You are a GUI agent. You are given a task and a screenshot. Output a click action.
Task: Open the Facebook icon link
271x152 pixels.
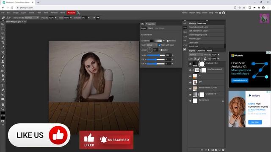coord(224,13)
